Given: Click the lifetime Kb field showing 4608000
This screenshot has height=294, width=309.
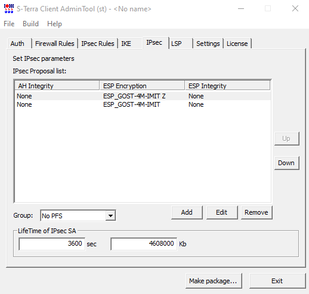Looking at the screenshot, I should point(144,244).
